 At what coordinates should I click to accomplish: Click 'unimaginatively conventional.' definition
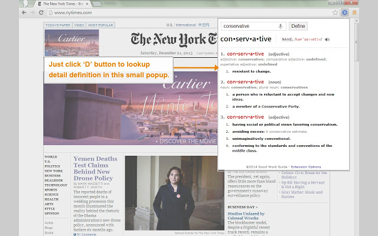[x=261, y=139]
